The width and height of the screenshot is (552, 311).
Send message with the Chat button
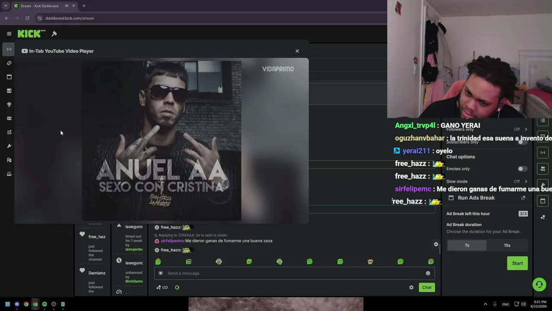[x=427, y=287]
